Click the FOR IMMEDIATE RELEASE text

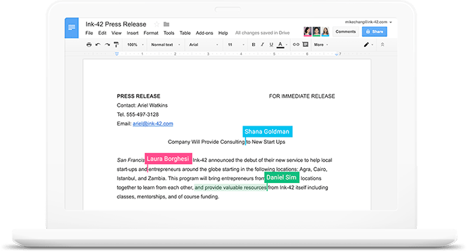(x=302, y=96)
